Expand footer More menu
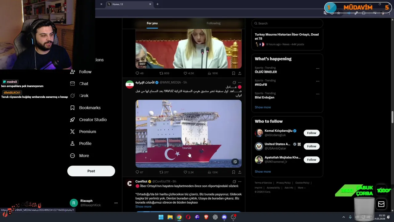The width and height of the screenshot is (394, 222). (x=301, y=188)
